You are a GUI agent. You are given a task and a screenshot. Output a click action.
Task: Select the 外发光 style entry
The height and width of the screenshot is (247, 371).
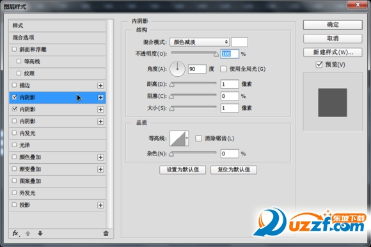point(58,193)
